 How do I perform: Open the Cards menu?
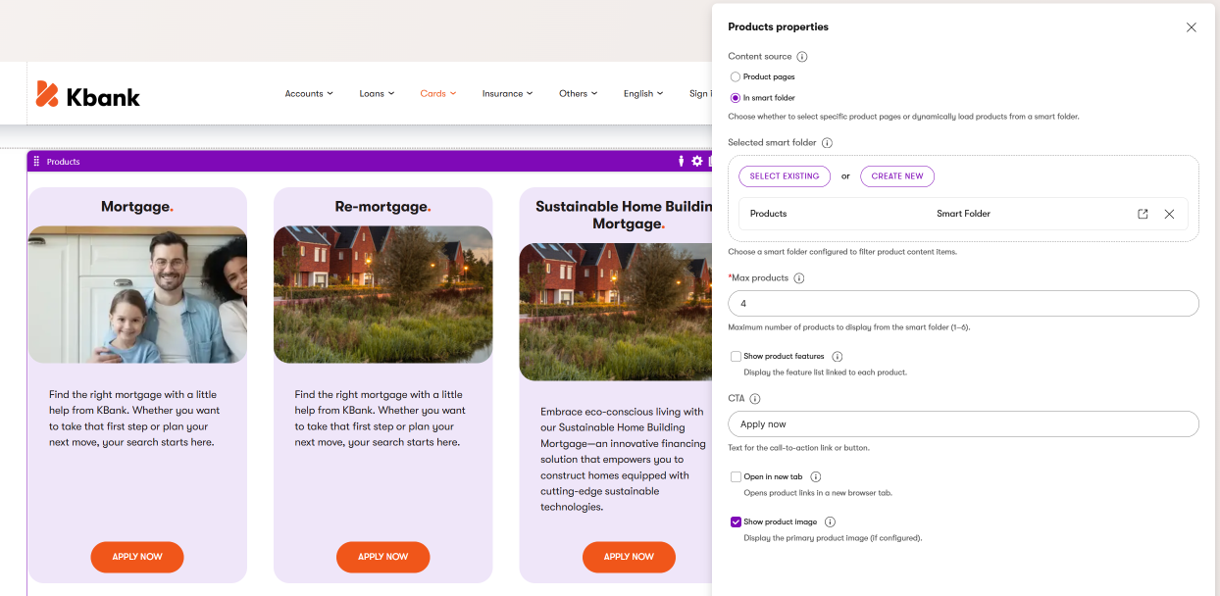(438, 94)
